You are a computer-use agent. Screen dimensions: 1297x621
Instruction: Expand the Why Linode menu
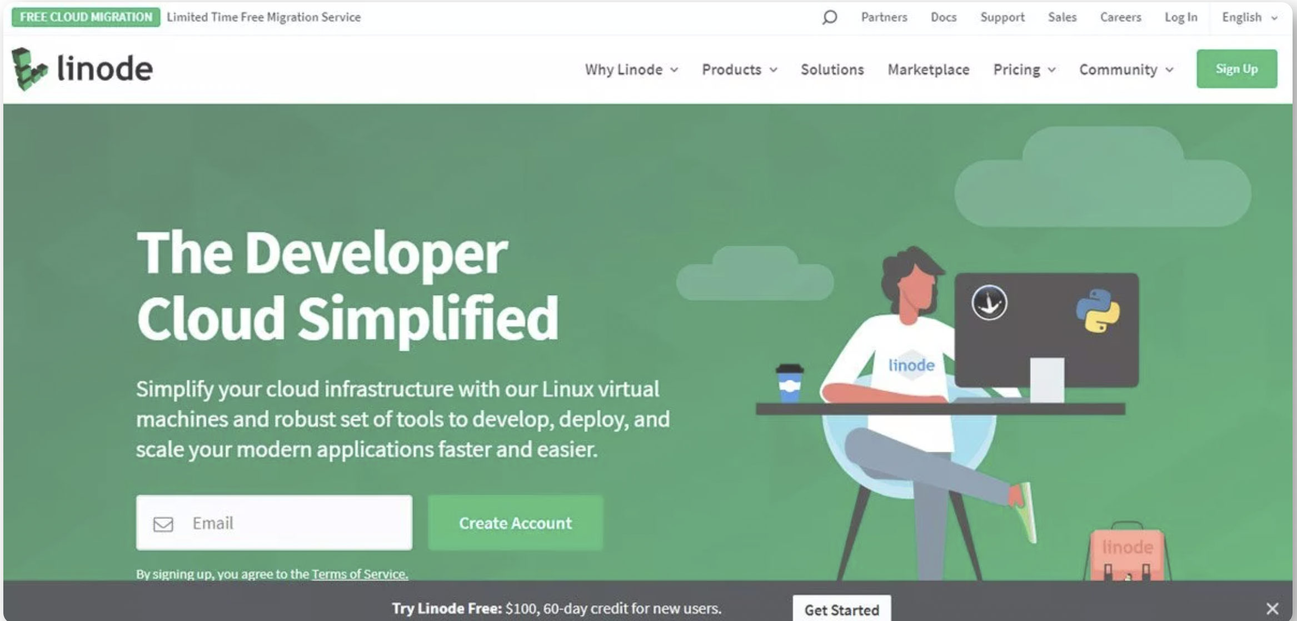click(631, 69)
